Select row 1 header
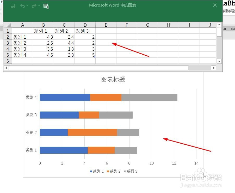 point(8,31)
